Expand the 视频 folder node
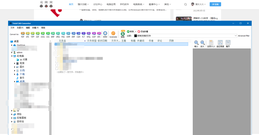Screen dimensions: 259x135 pyautogui.click(x=14, y=63)
